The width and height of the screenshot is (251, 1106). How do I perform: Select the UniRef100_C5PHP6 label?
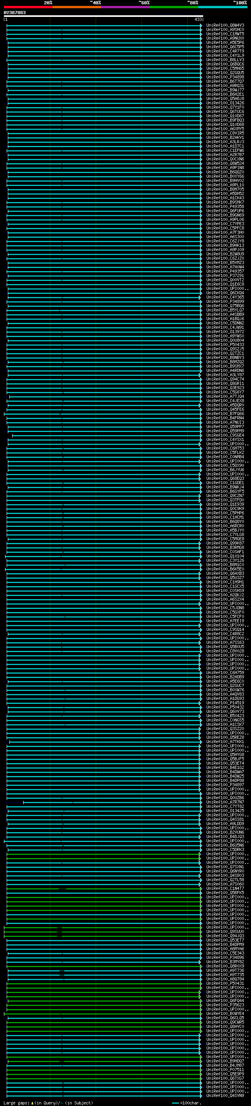[x=225, y=513]
